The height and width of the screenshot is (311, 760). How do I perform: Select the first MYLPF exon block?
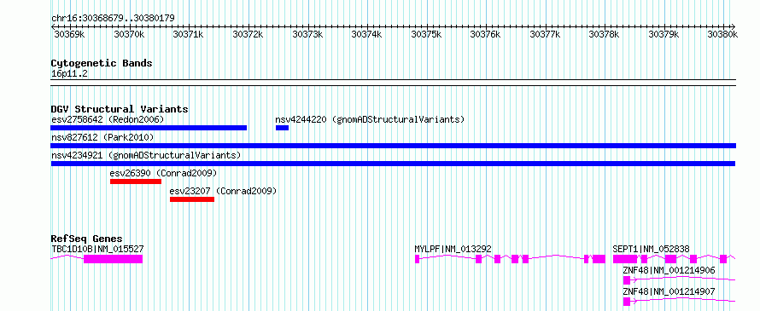[417, 259]
